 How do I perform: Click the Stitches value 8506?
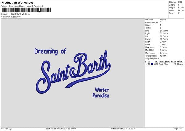(x=180, y=2)
